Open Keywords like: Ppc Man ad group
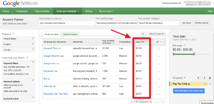214x104 pixels. 57,94
